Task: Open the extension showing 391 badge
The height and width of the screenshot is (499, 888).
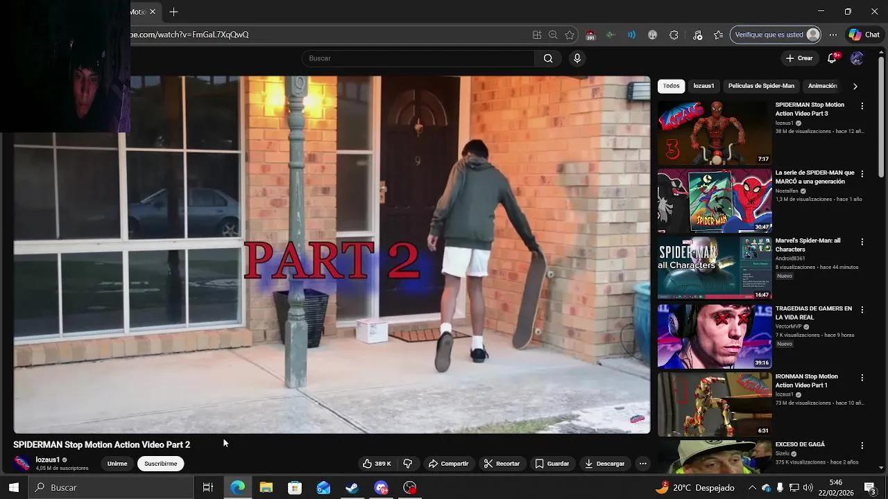Action: [590, 35]
